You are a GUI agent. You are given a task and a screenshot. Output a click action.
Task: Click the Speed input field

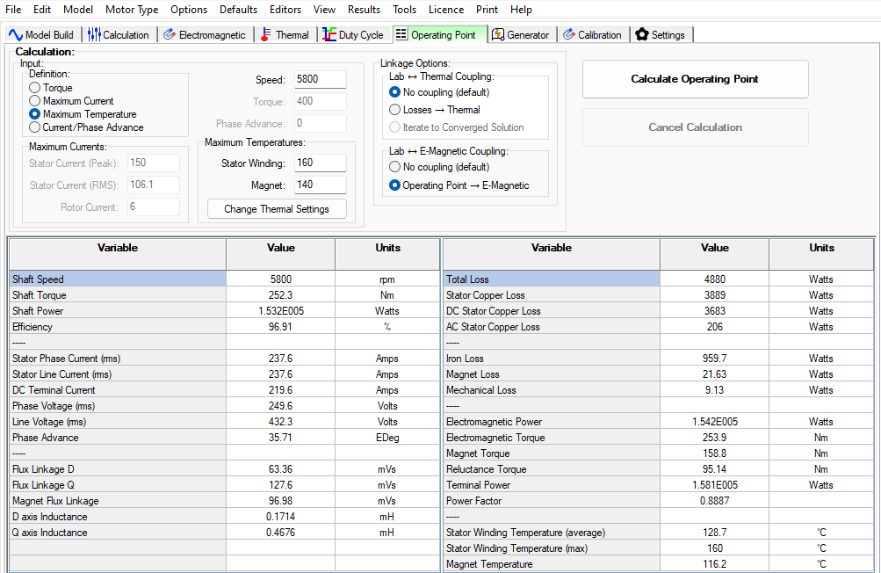[320, 78]
